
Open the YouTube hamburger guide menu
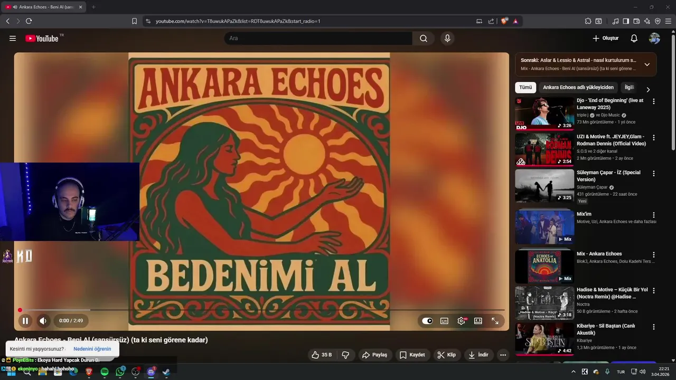13,39
